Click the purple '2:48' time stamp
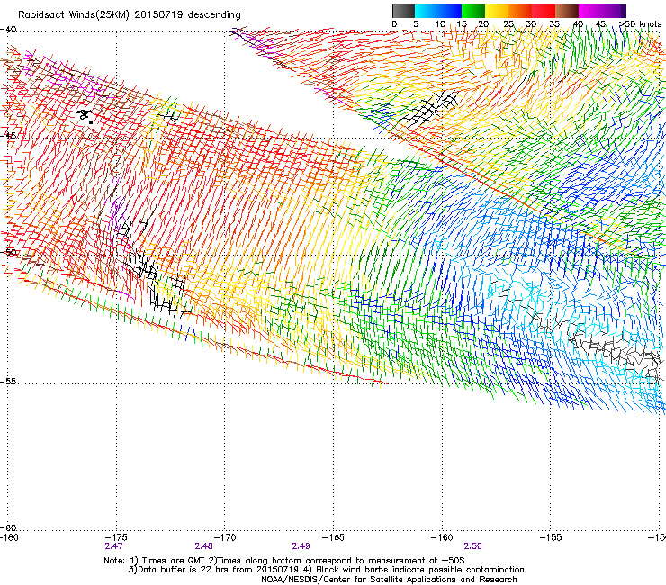The height and width of the screenshot is (585, 666). (x=204, y=546)
